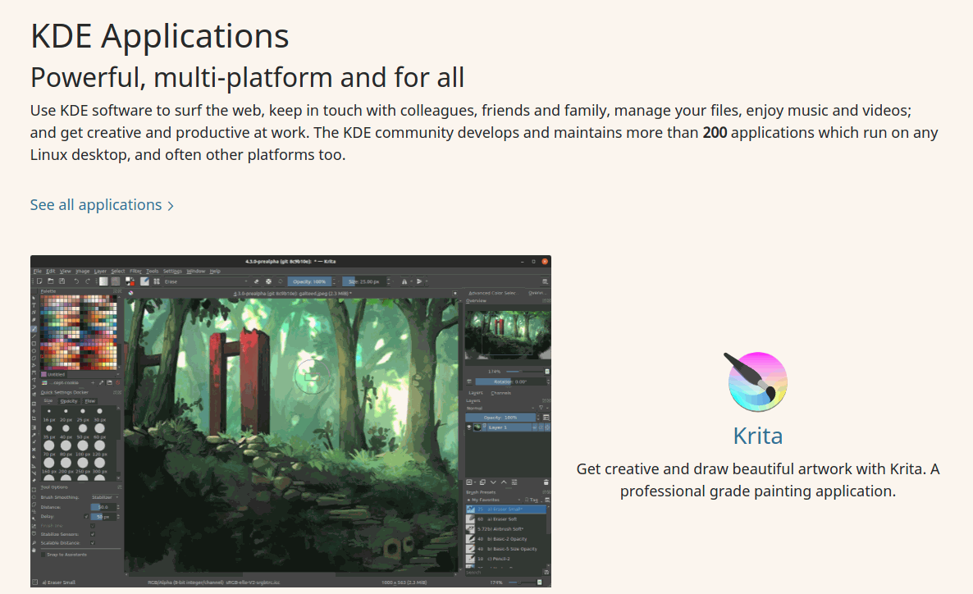This screenshot has width=973, height=594.
Task: Click the save icon in Krita's toolbar
Action: (62, 281)
